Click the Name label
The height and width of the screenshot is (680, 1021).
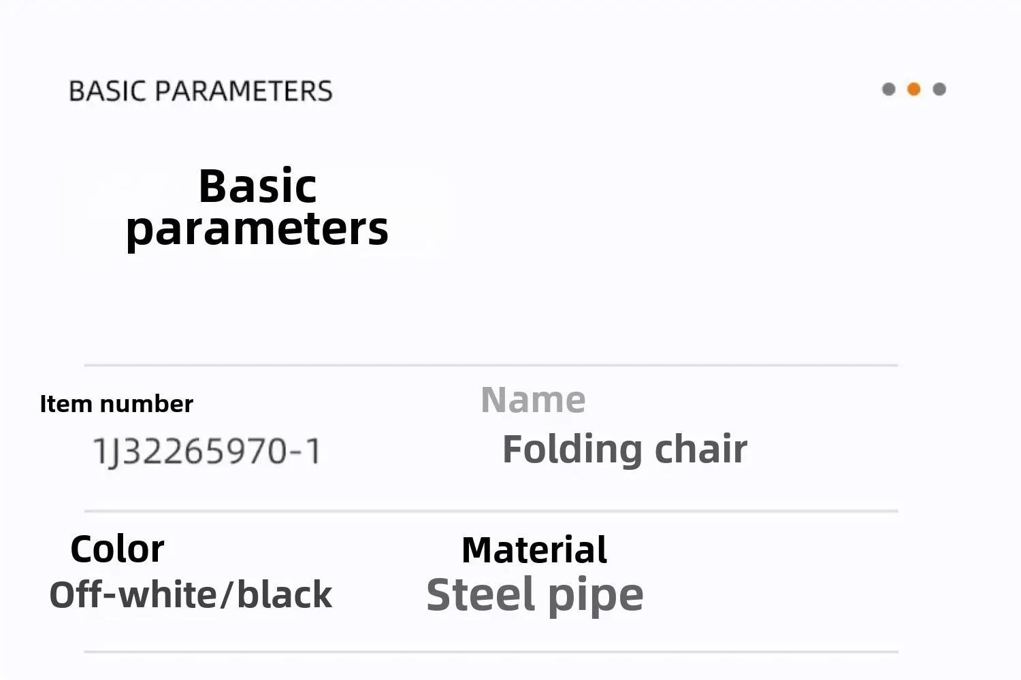533,400
